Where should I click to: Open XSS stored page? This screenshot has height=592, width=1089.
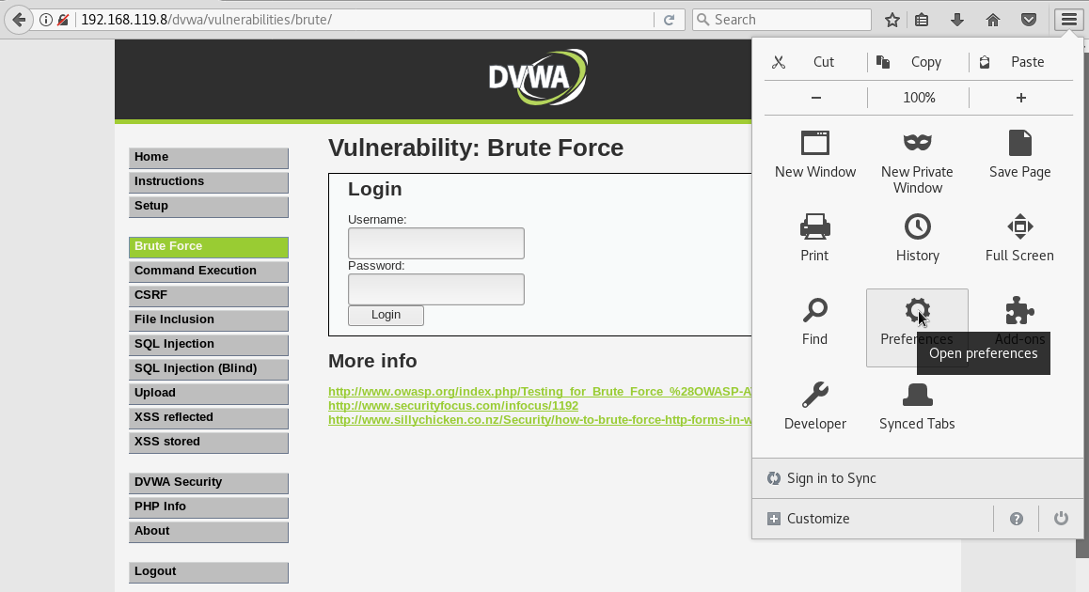tap(209, 442)
